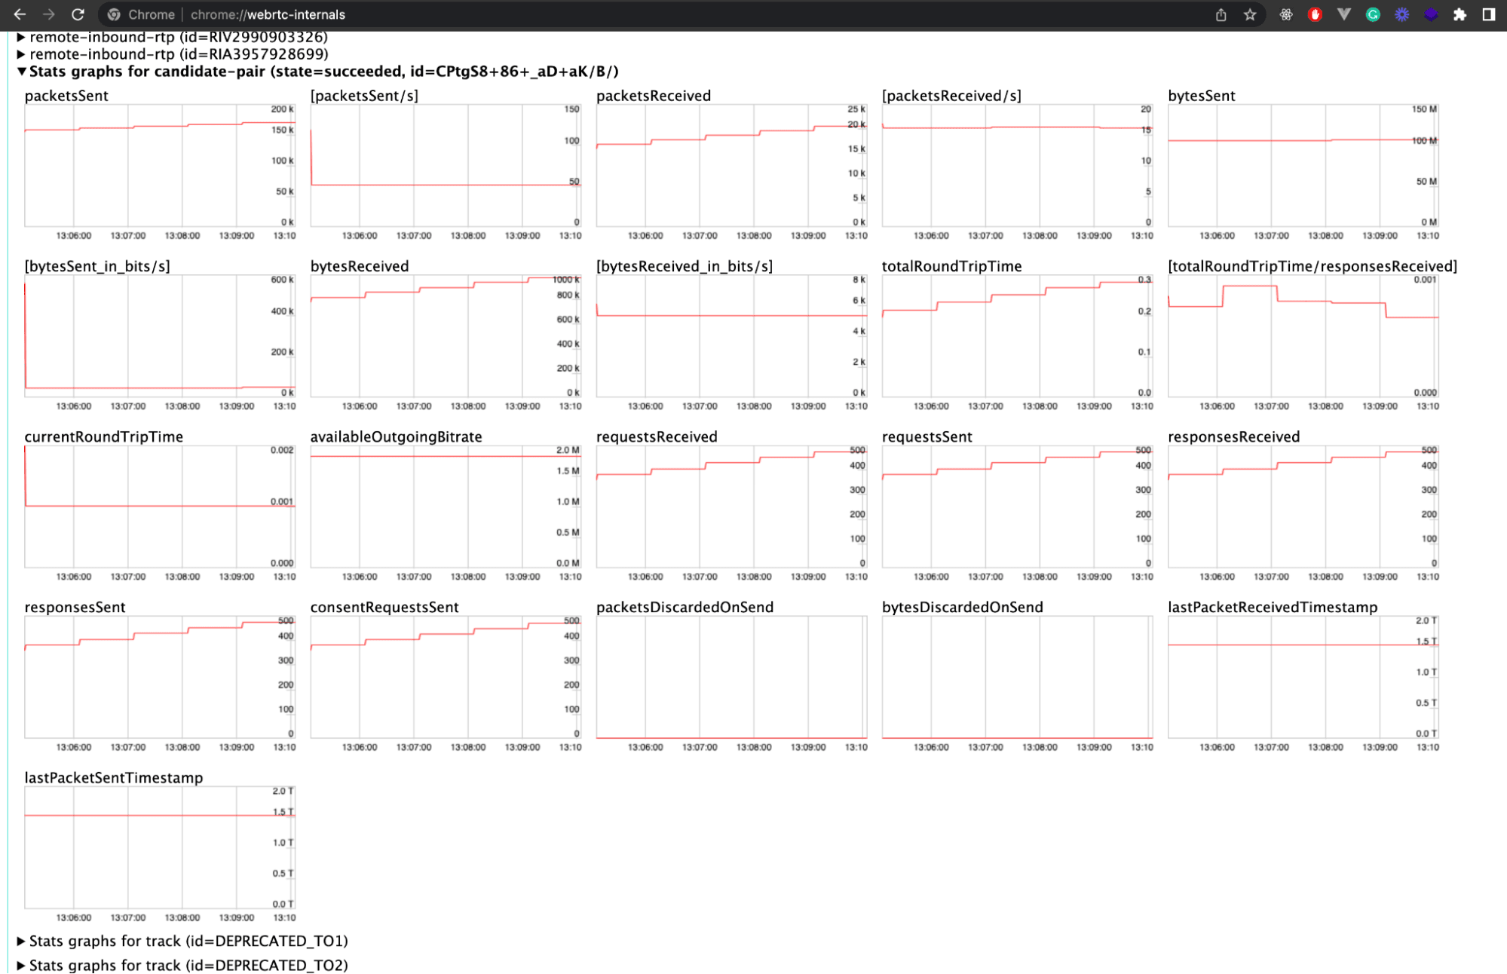Toggle the browser side panel icon

pyautogui.click(x=1488, y=14)
